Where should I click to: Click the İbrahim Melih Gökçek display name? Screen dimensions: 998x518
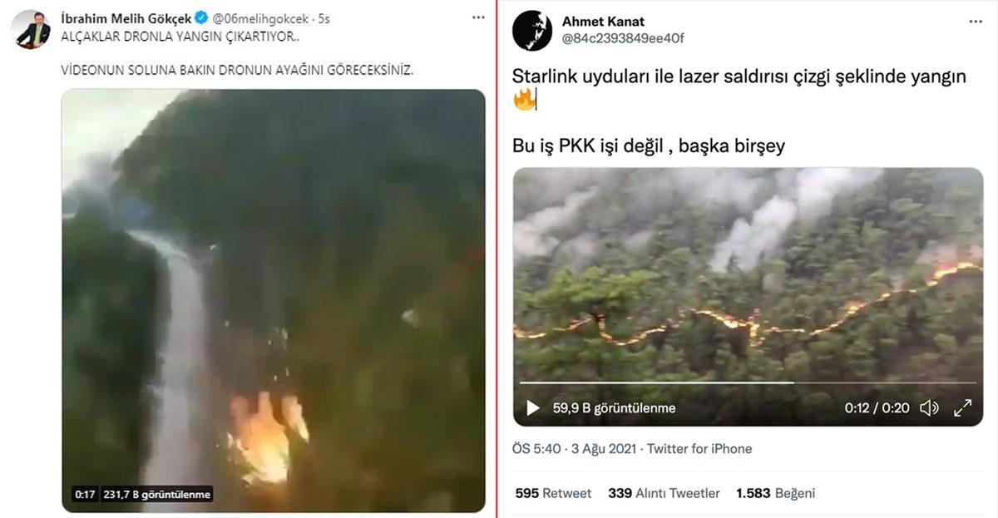tap(126, 17)
